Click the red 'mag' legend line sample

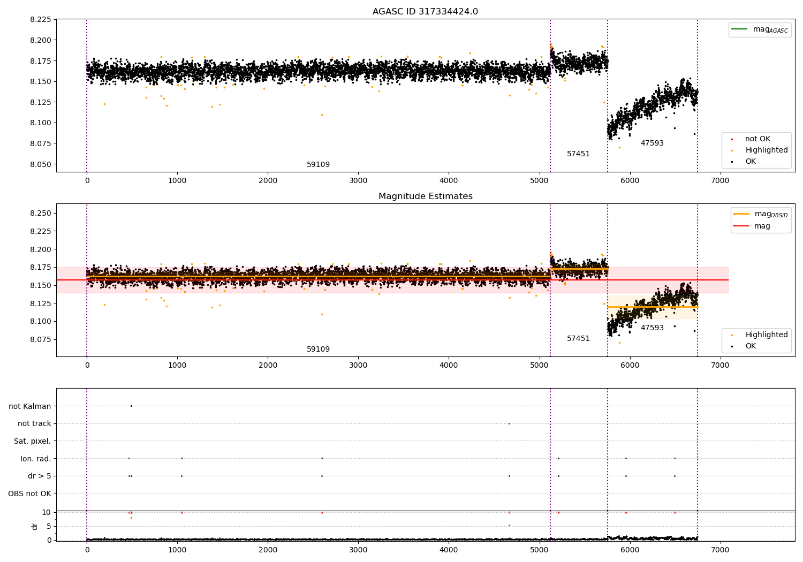coord(741,226)
